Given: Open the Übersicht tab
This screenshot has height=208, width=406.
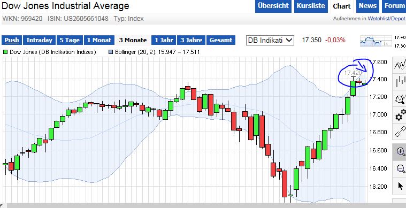Looking at the screenshot, I should [x=273, y=6].
